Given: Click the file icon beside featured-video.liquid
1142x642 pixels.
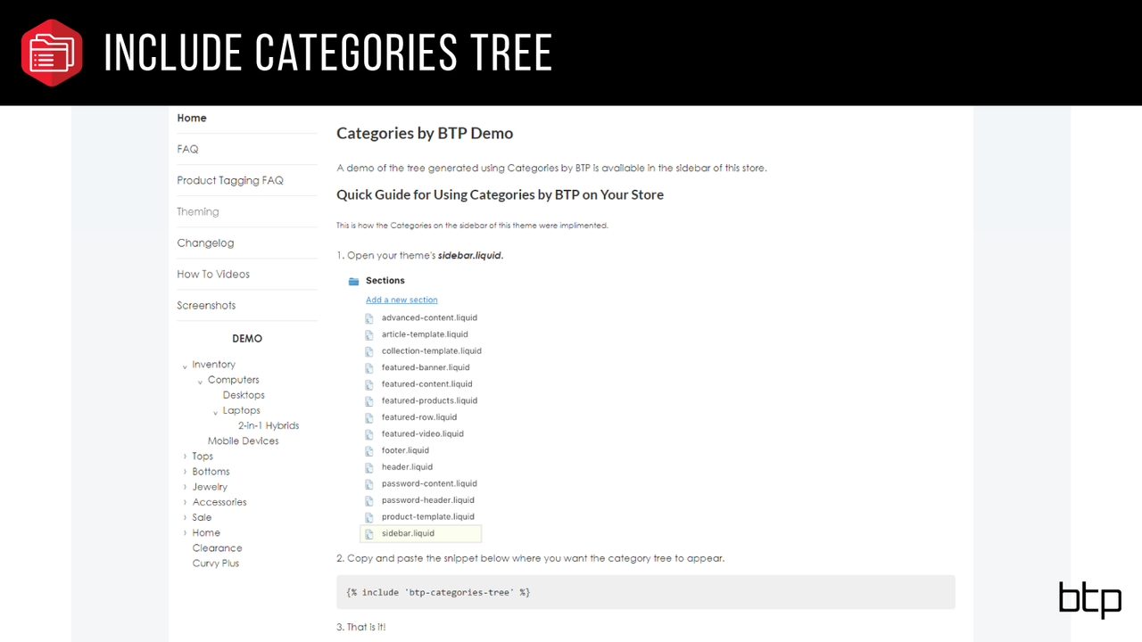Looking at the screenshot, I should coord(370,433).
